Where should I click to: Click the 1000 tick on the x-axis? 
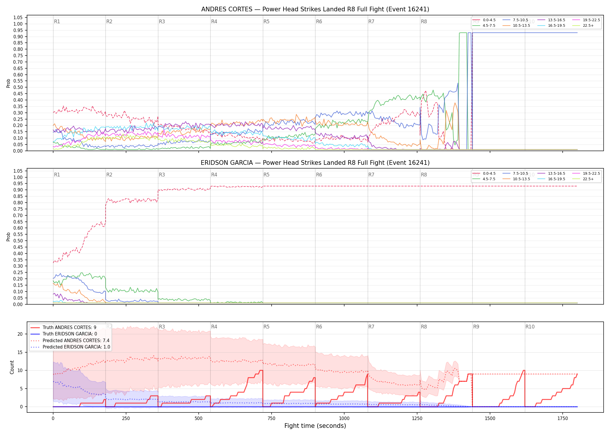click(344, 419)
